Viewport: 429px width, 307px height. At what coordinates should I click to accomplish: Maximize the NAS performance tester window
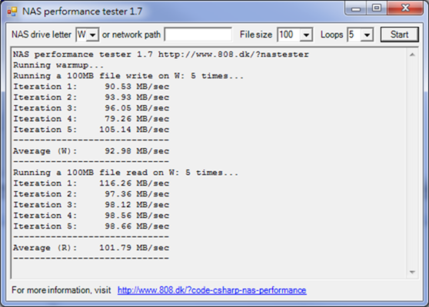pos(377,8)
